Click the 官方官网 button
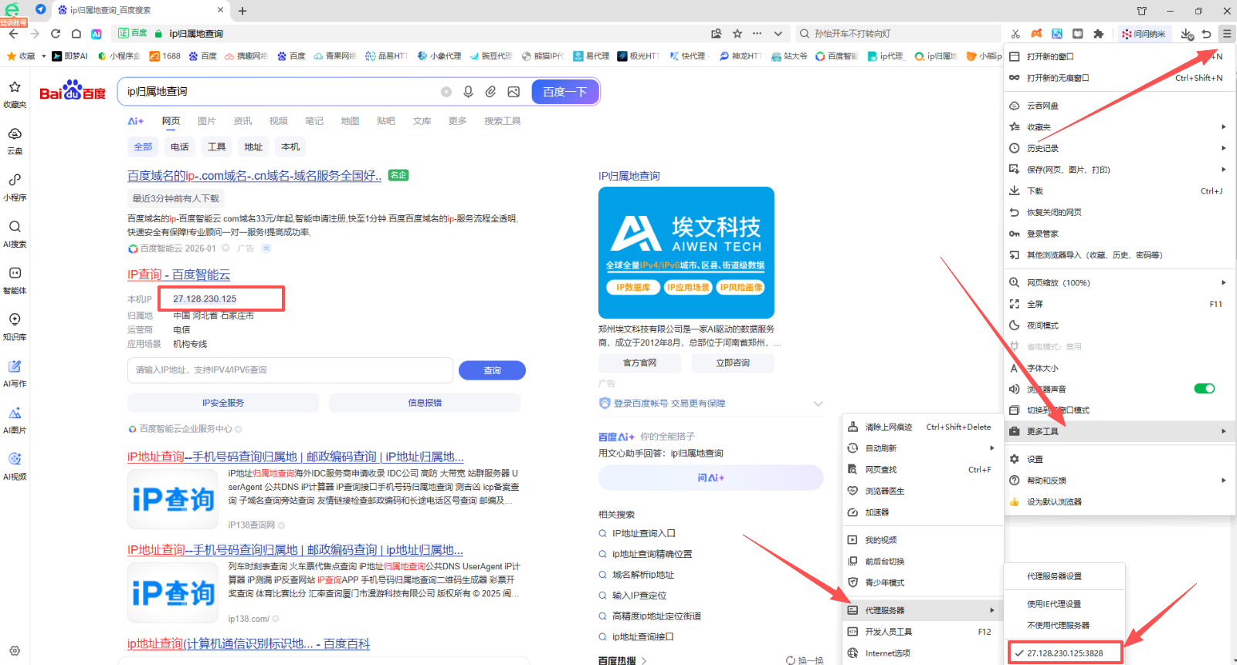 639,363
